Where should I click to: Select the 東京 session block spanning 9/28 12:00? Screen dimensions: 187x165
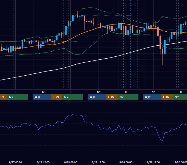97,97
